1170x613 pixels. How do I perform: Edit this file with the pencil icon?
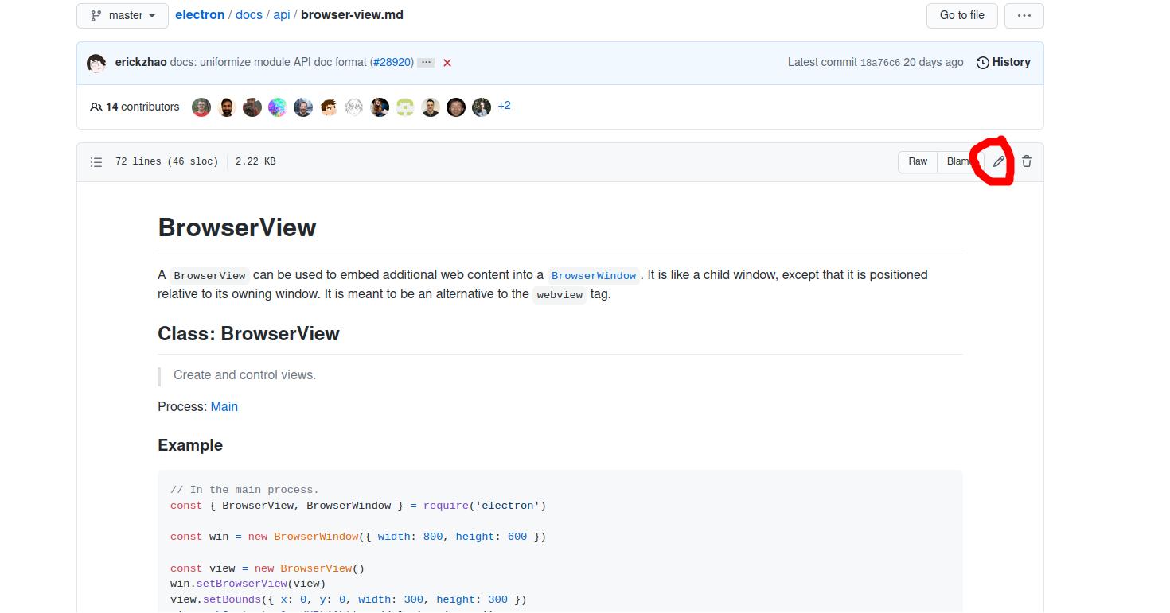(x=997, y=161)
